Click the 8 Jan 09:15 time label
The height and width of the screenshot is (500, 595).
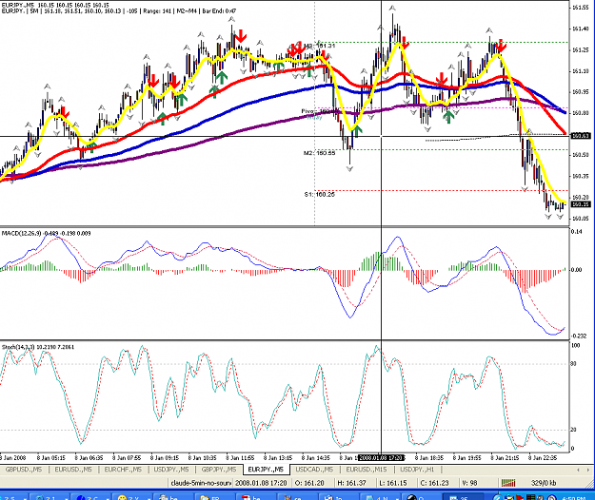click(x=165, y=458)
